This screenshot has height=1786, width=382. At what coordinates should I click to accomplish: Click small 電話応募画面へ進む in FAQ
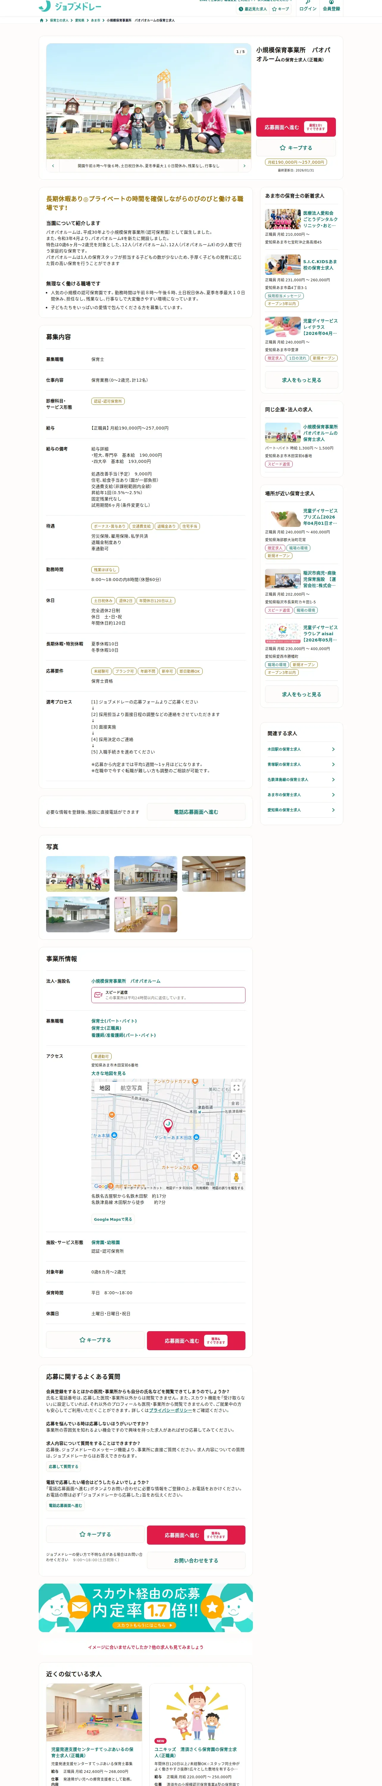pos(65,1505)
